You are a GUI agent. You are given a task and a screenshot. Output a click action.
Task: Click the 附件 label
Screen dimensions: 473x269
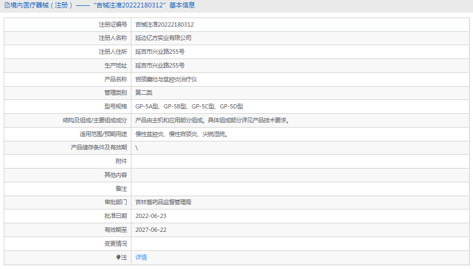[121, 161]
